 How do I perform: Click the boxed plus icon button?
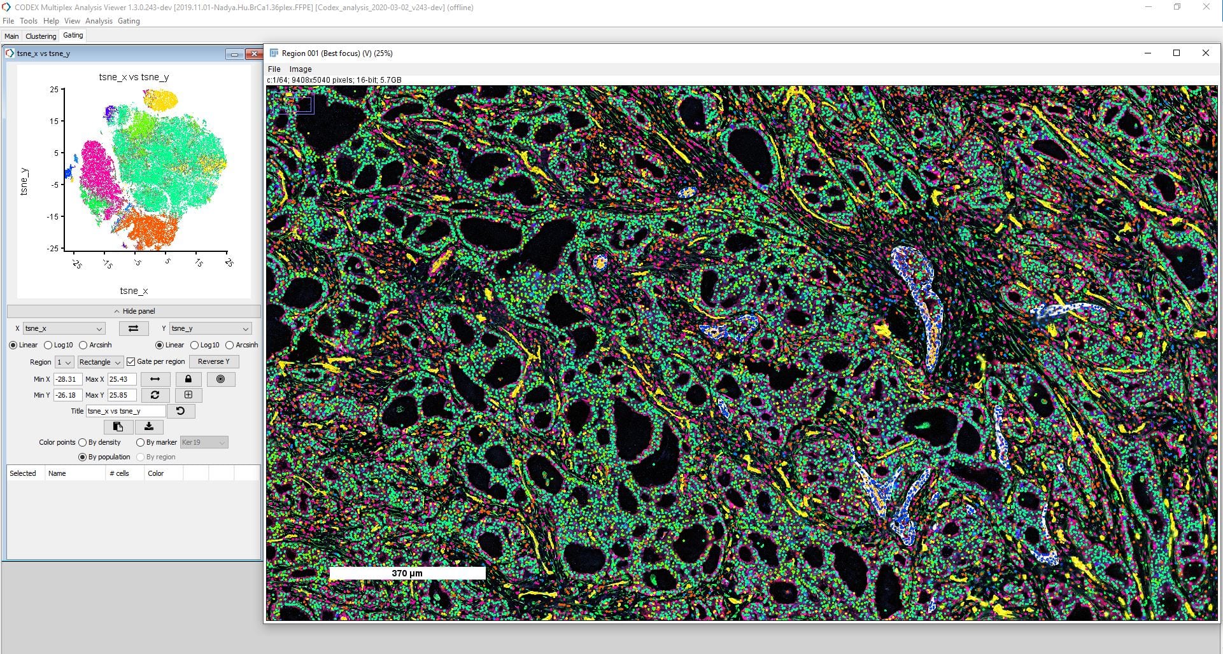pyautogui.click(x=188, y=395)
